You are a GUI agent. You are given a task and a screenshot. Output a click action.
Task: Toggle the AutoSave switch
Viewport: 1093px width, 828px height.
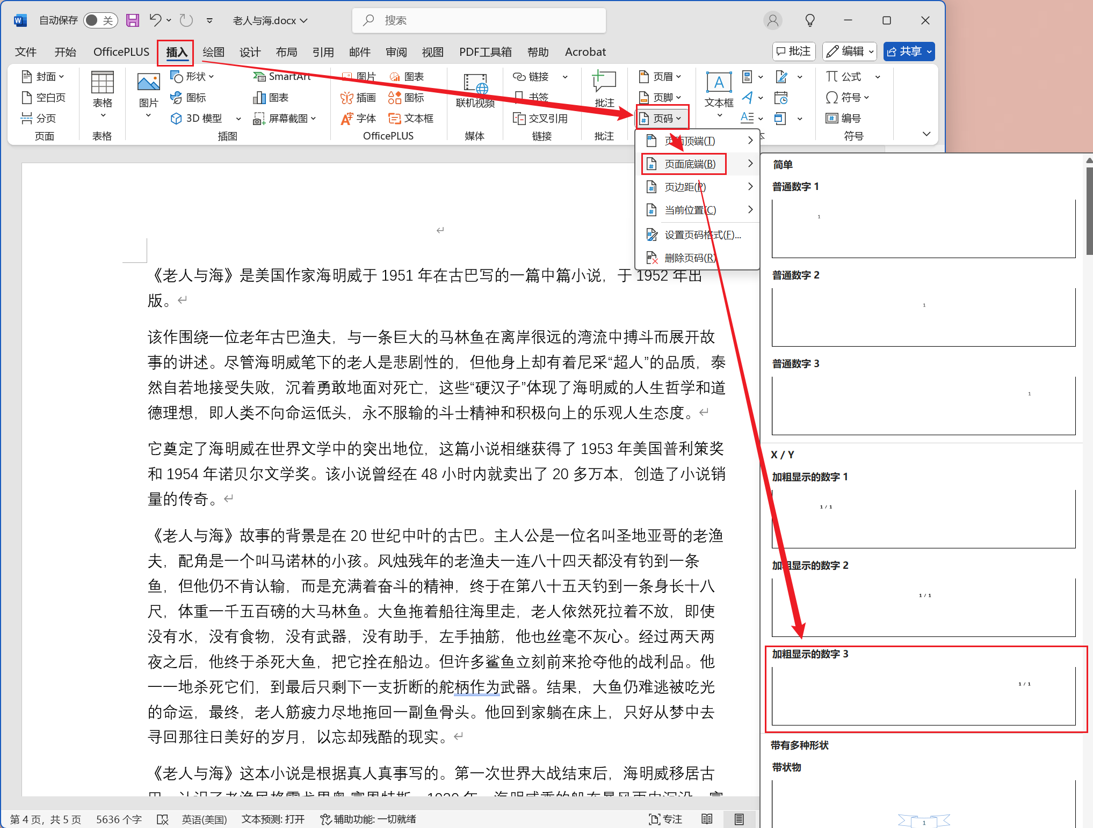pos(100,20)
